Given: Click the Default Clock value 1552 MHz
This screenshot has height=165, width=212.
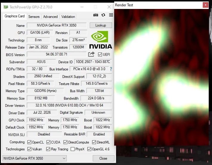Looking at the screenshot, I should [x=36, y=127].
